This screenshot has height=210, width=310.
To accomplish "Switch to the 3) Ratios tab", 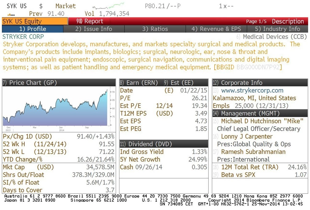I will click(x=155, y=29).
